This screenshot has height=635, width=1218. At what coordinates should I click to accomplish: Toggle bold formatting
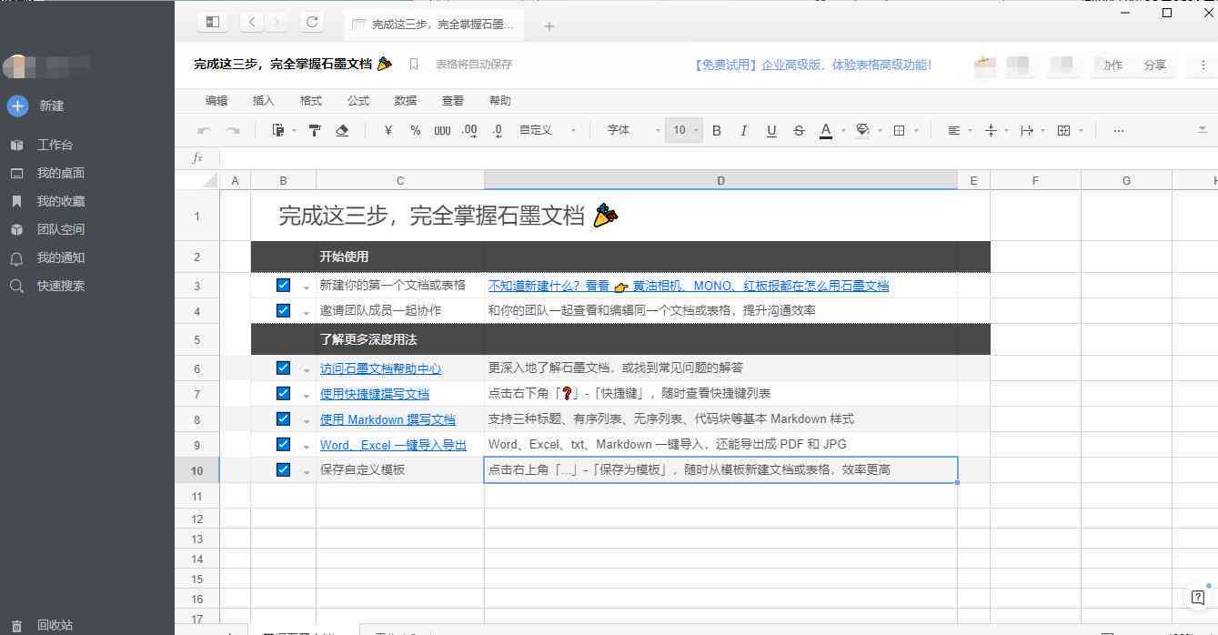coord(717,130)
